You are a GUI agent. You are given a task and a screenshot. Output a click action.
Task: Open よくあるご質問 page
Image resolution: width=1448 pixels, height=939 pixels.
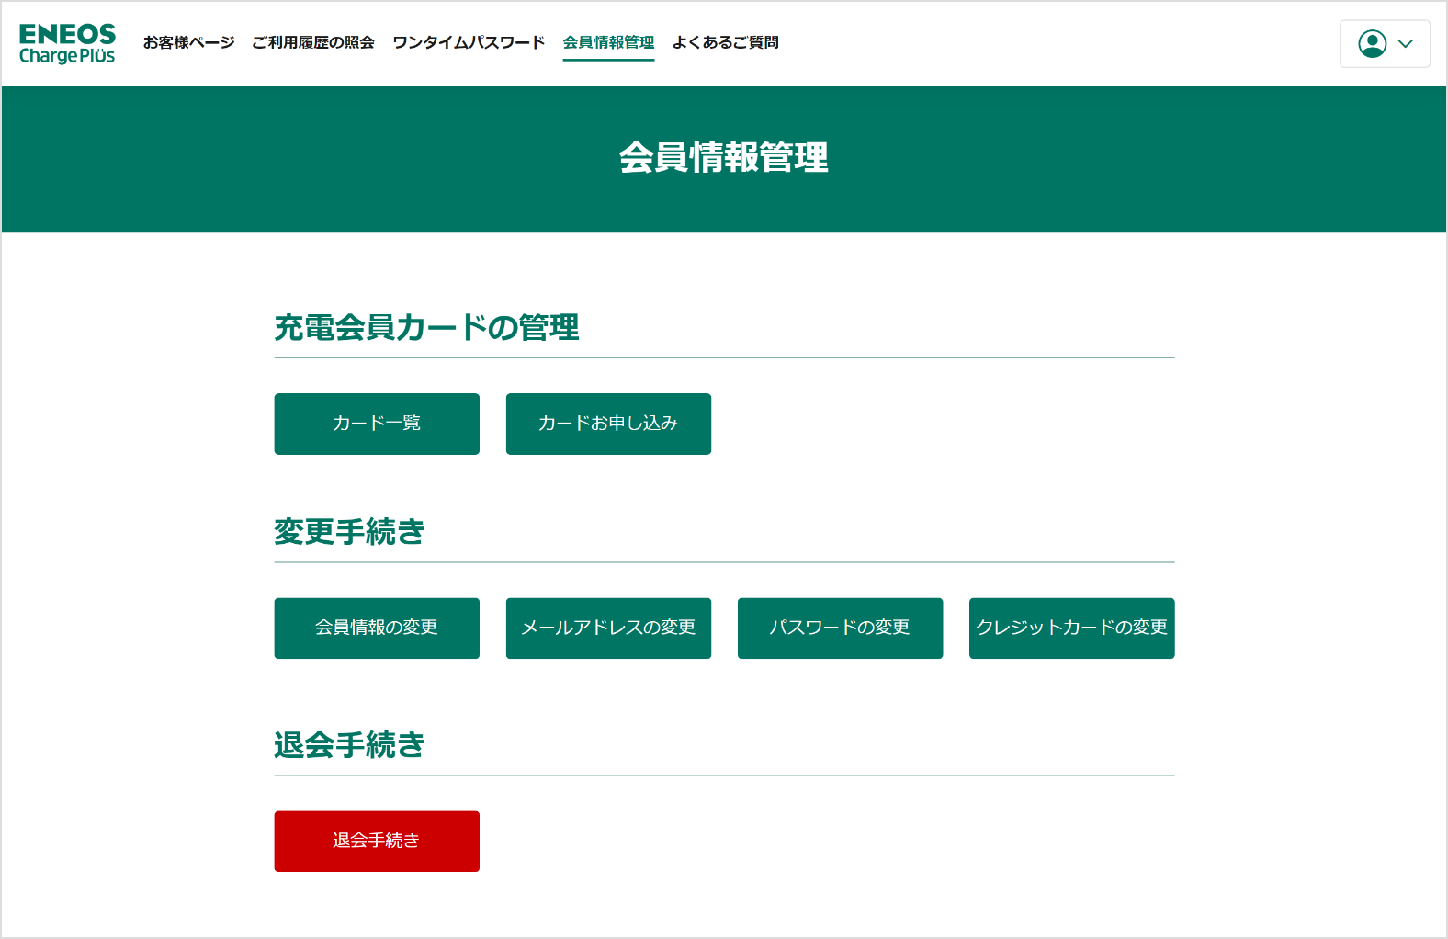[725, 42]
